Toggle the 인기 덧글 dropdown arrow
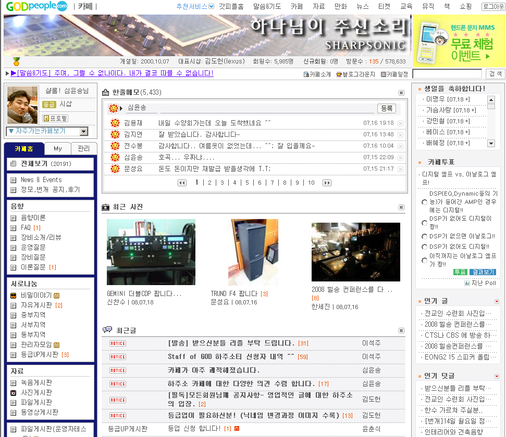Image resolution: width=506 pixels, height=437 pixels. [x=497, y=377]
